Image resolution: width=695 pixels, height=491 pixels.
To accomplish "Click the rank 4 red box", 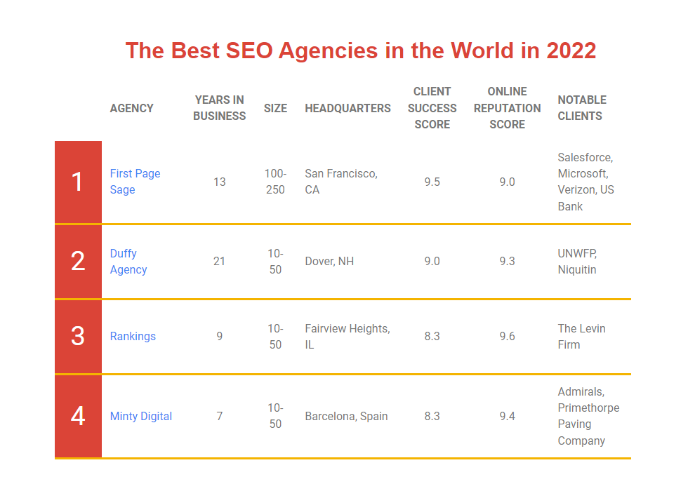I will click(x=78, y=416).
